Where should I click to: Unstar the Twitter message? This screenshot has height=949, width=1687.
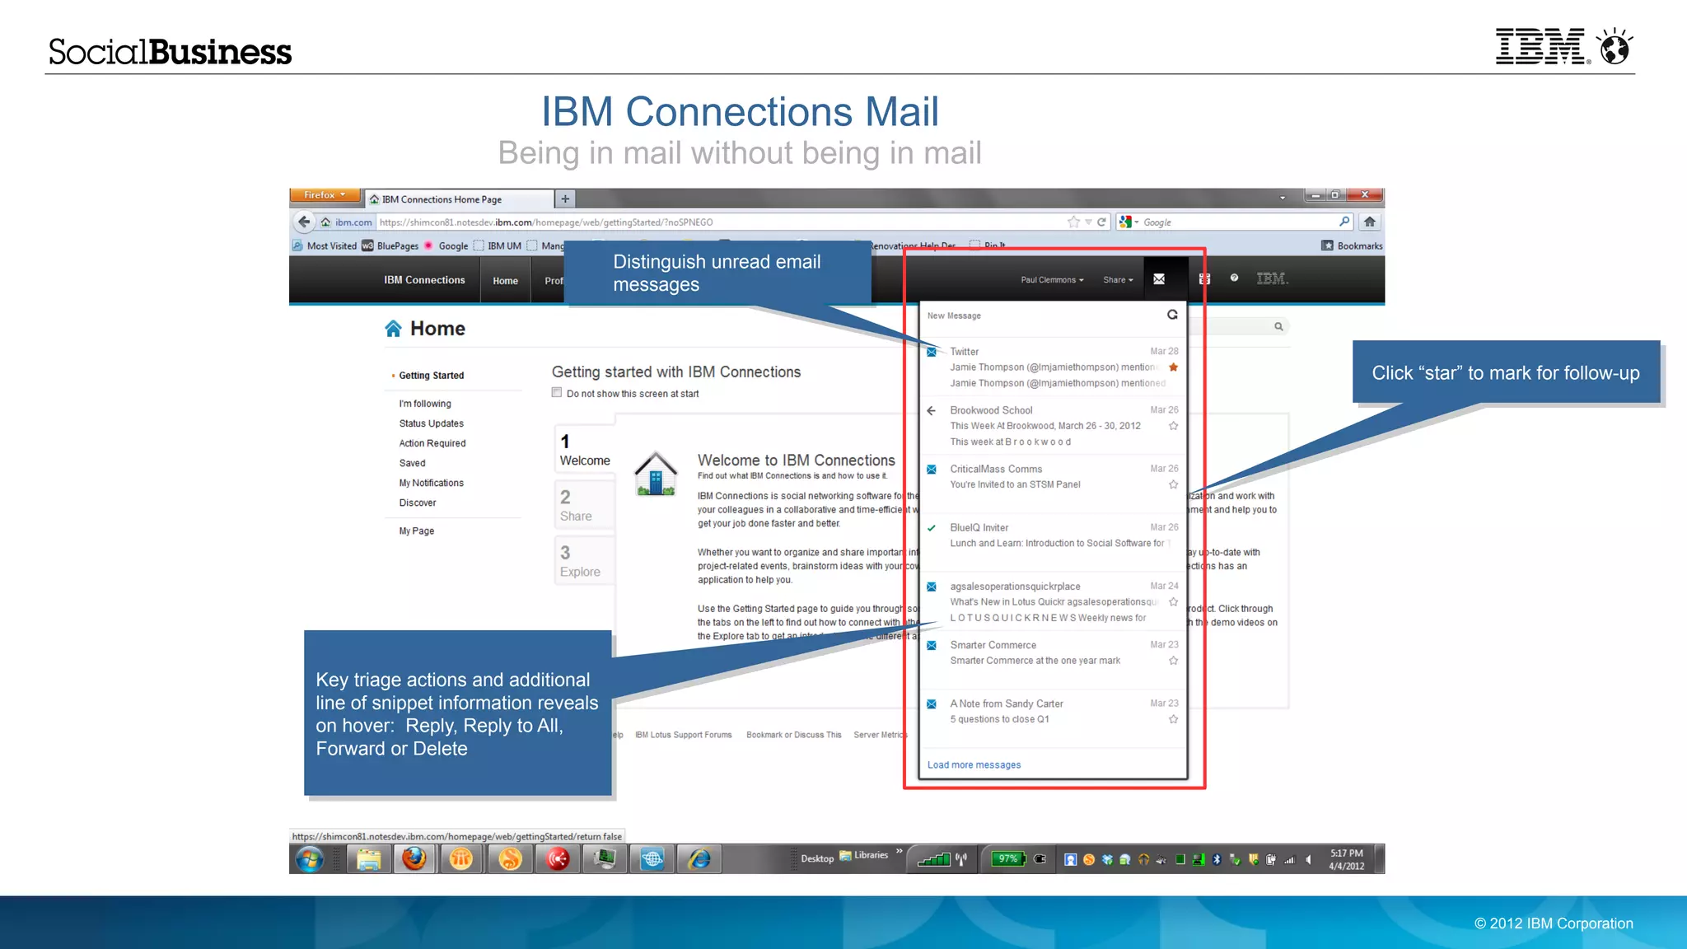point(1173,367)
